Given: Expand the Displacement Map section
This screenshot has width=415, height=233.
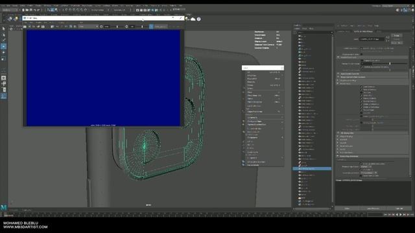Looking at the screenshot, I should coord(373,80).
